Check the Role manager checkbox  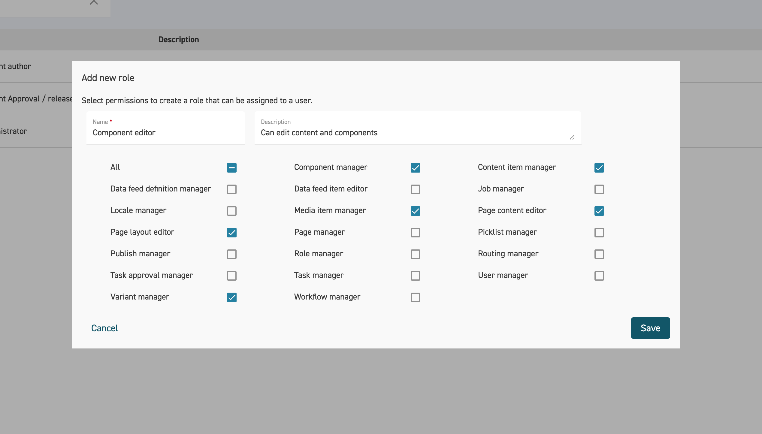415,254
